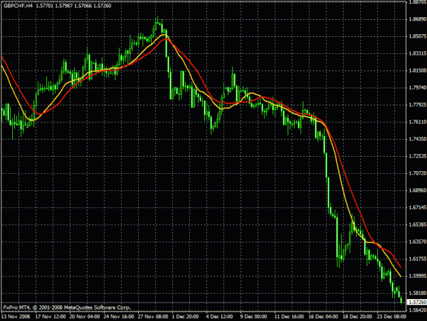Click the price label 1.58180
427x321 pixels.
tap(417, 293)
